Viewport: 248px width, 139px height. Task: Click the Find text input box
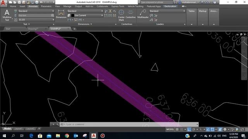click(34, 15)
